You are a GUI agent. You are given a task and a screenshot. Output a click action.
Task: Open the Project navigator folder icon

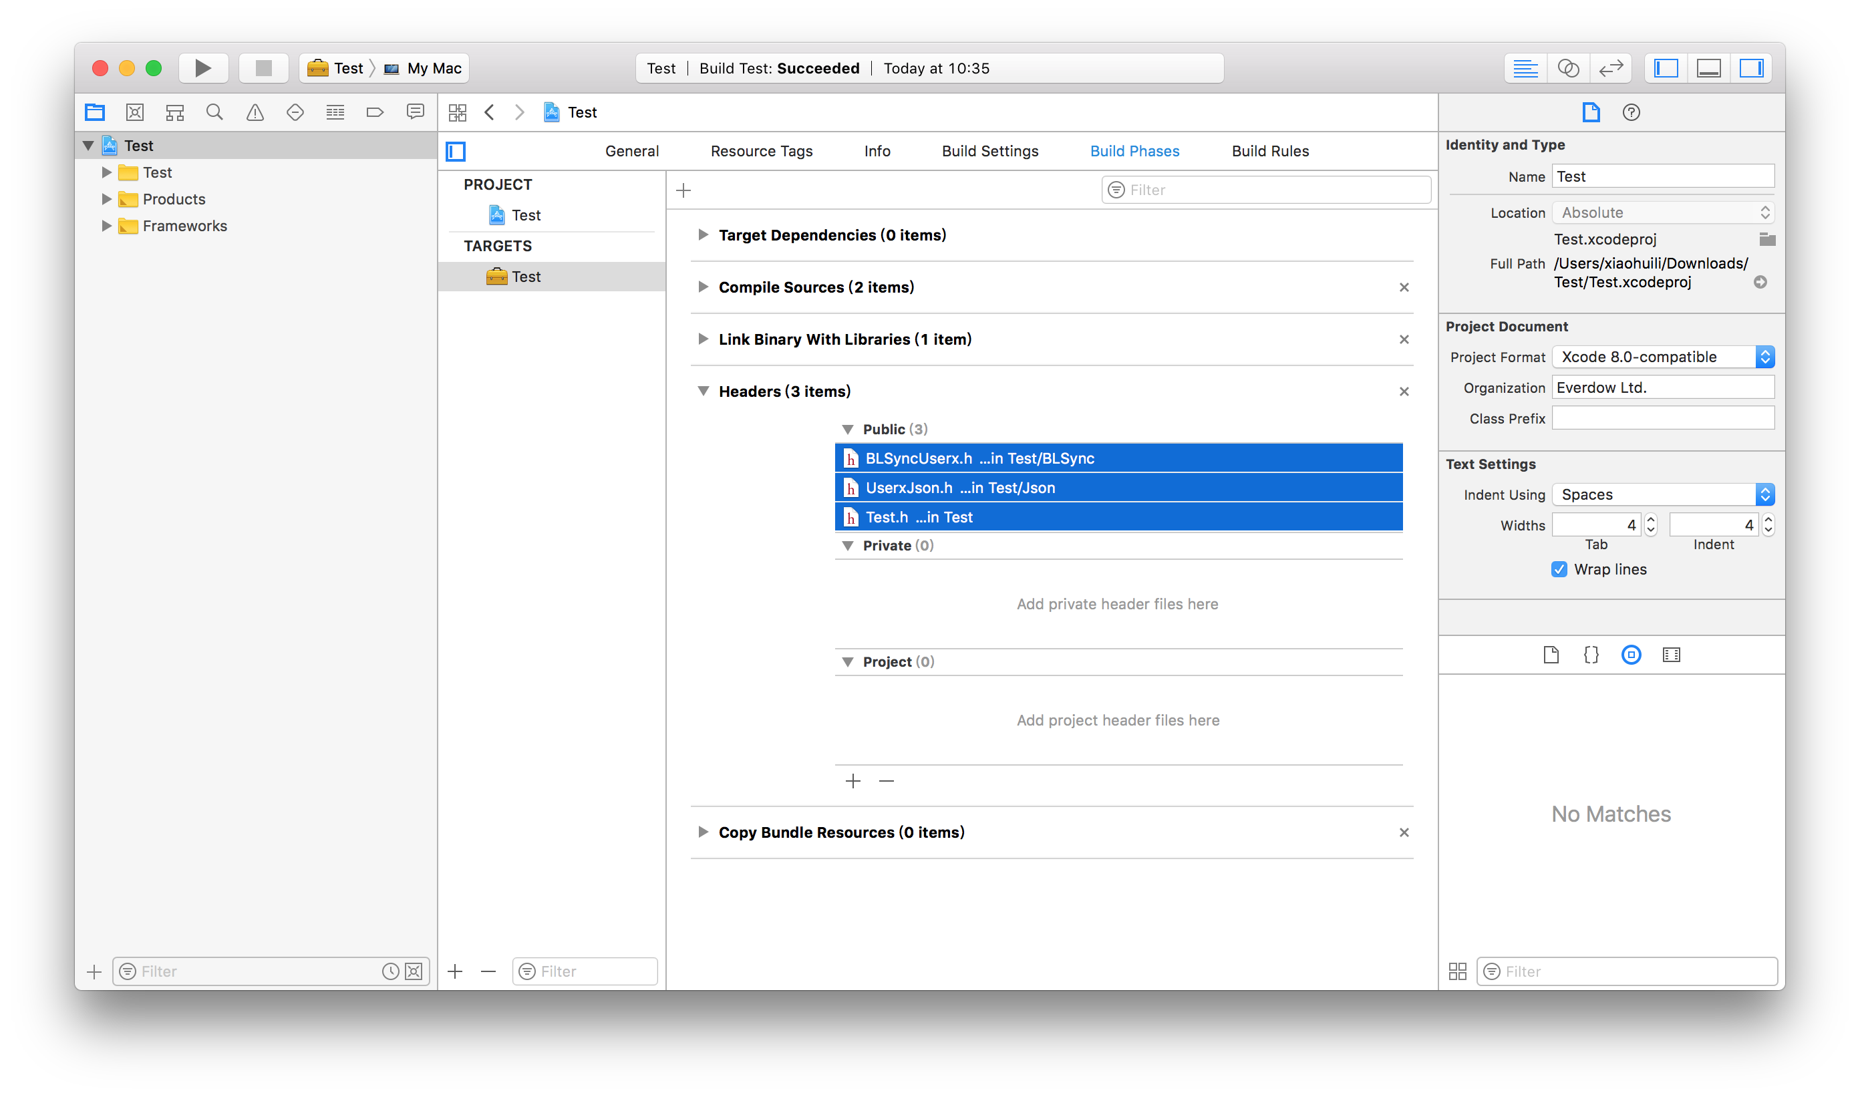pos(95,112)
